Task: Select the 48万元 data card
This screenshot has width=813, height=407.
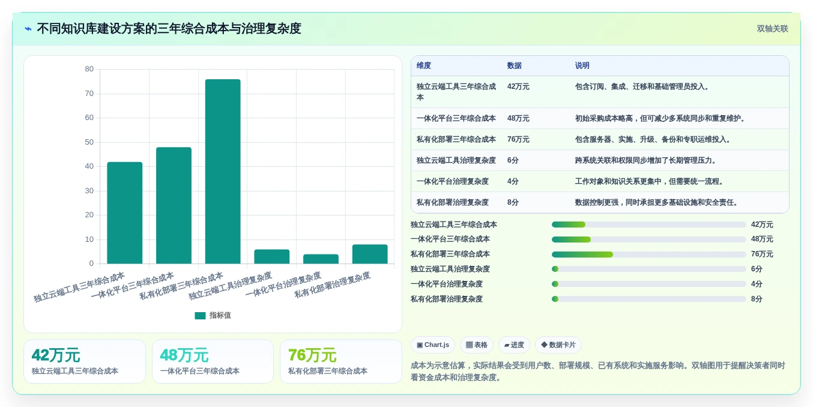Action: [213, 361]
